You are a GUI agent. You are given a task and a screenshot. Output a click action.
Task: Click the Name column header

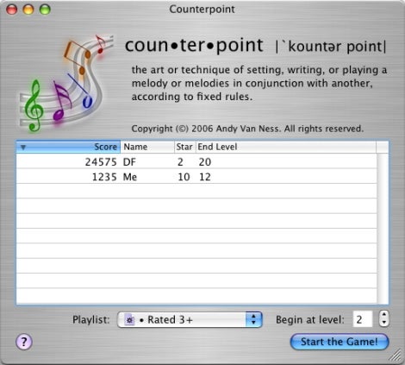coord(147,147)
